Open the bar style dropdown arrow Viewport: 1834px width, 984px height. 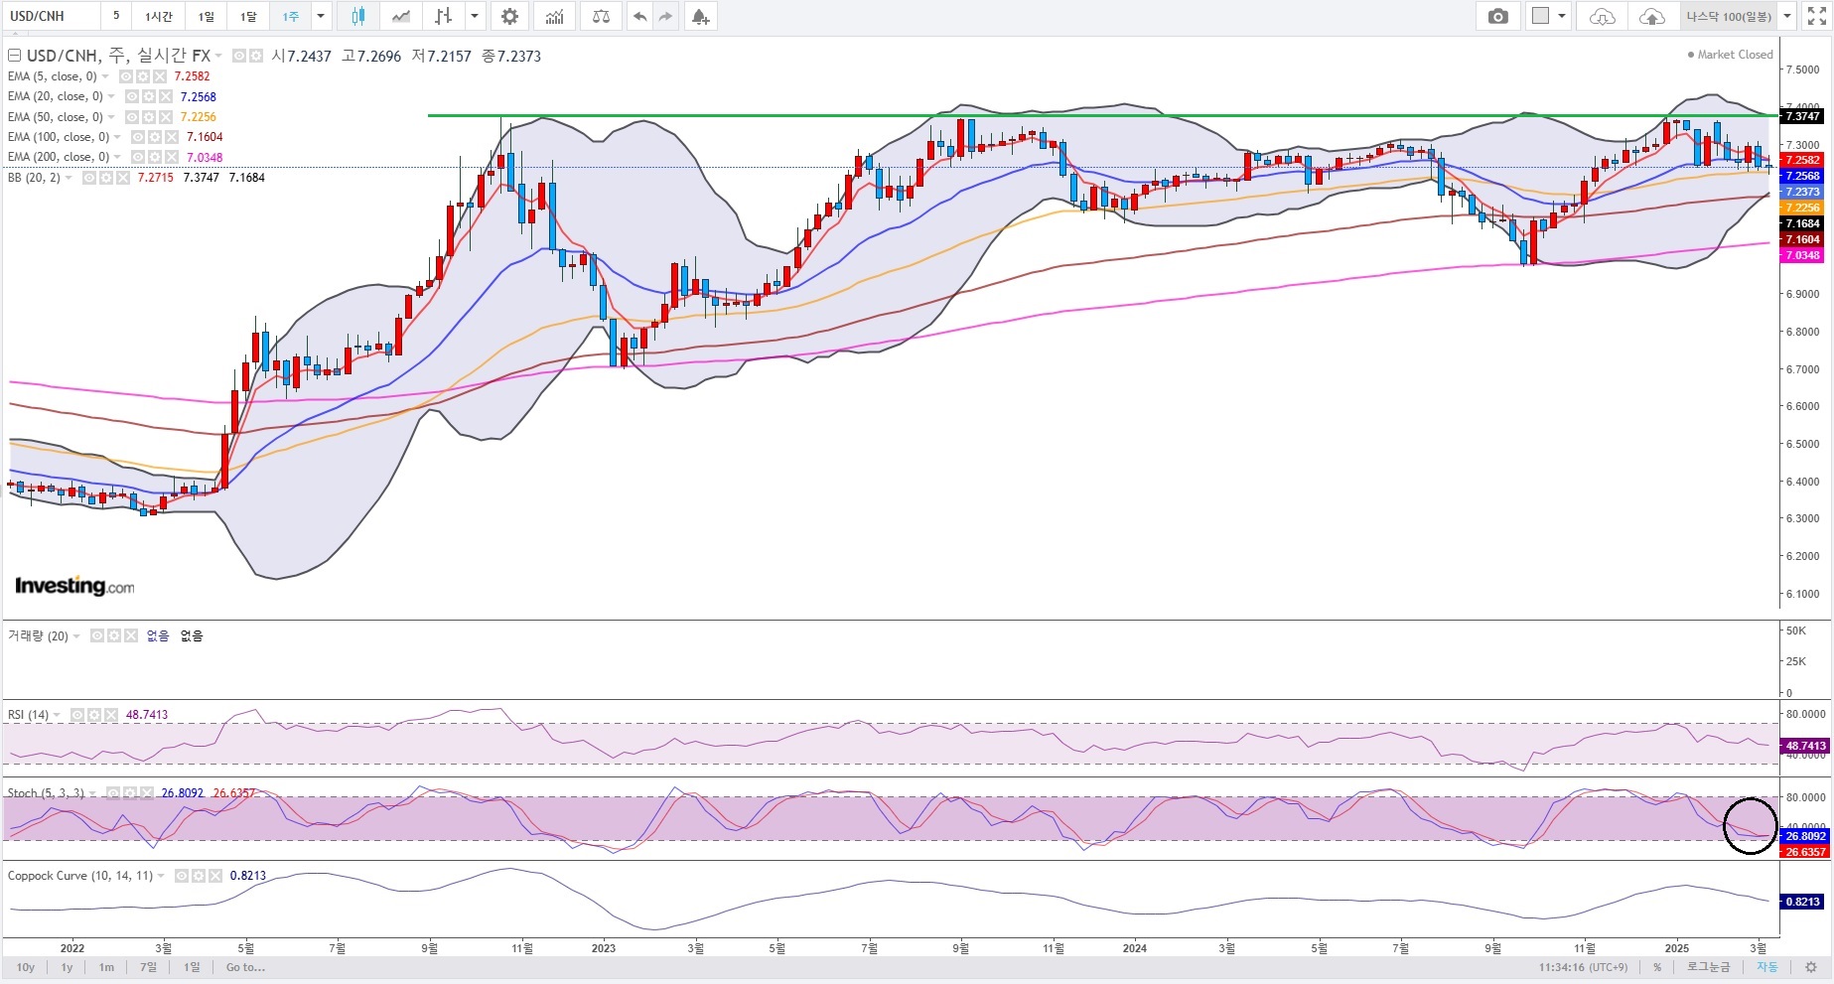(475, 16)
